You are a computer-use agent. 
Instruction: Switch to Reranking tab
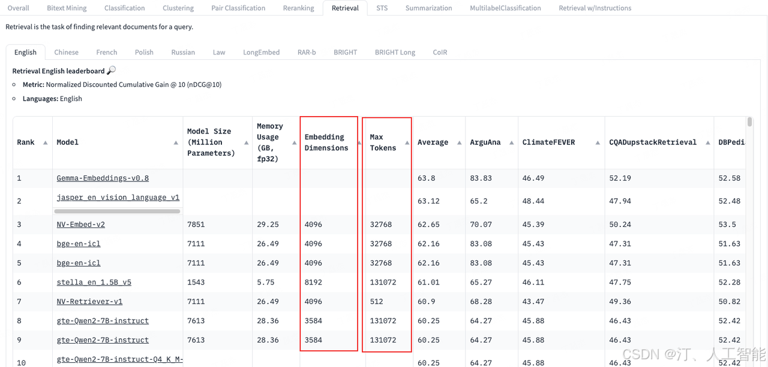pos(298,8)
